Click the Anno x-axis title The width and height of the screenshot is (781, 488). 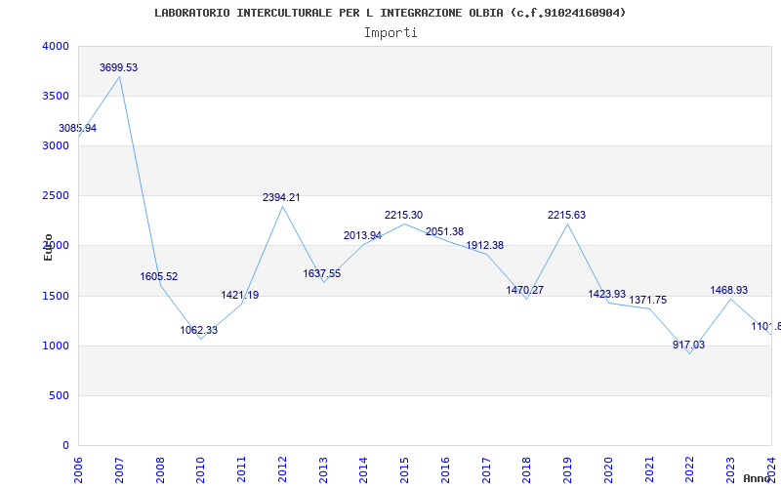(758, 478)
